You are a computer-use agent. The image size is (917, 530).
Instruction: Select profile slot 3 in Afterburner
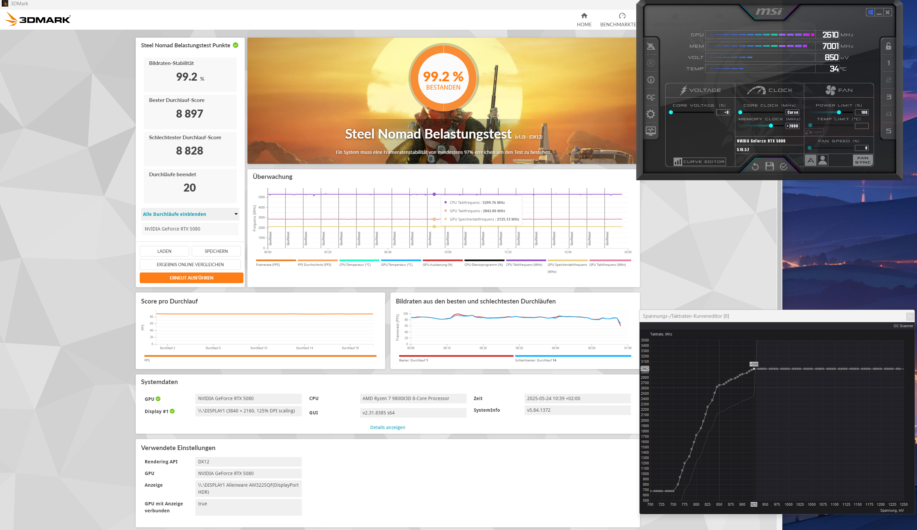click(888, 97)
